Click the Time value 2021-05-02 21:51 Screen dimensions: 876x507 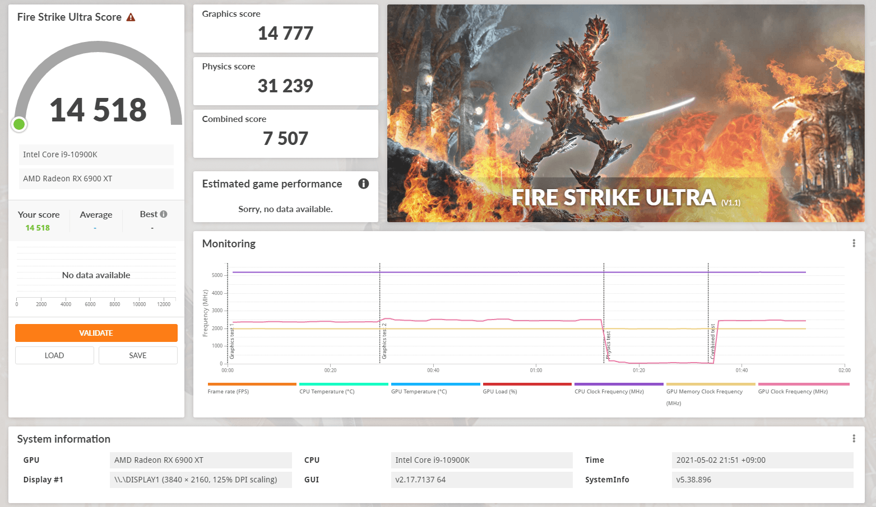point(762,460)
